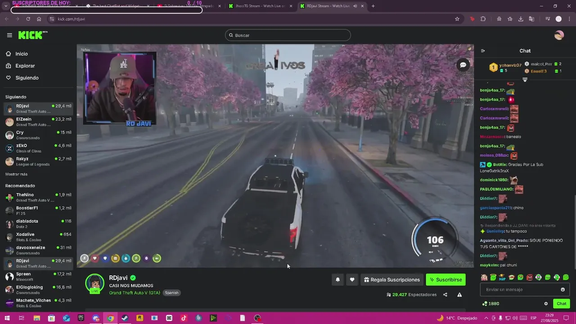This screenshot has height=324, width=576.
Task: Toggle the notification bell for RDjavi
Action: point(337,280)
